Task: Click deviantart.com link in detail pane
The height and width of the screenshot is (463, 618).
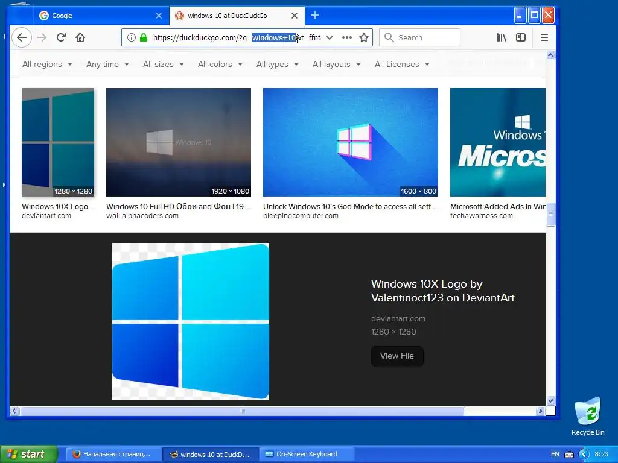Action: tap(398, 318)
